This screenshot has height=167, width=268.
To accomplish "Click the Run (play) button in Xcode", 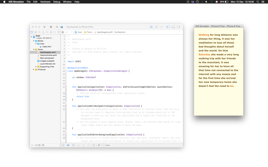I will [45, 27].
